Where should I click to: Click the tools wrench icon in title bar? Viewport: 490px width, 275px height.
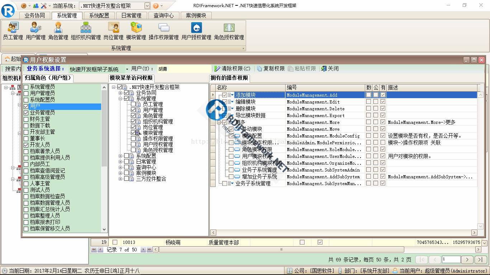click(x=44, y=6)
